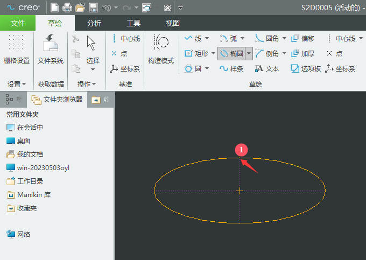Click the Thicken (加厚) tool
Image resolution: width=366 pixels, height=260 pixels.
(302, 54)
